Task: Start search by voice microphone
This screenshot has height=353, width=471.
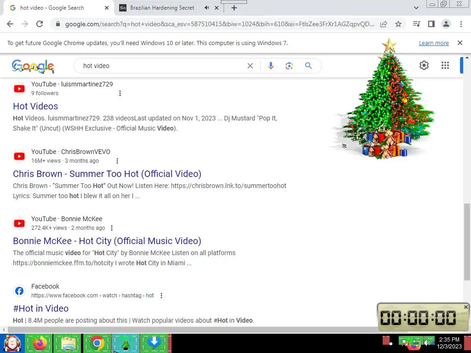Action: click(270, 66)
